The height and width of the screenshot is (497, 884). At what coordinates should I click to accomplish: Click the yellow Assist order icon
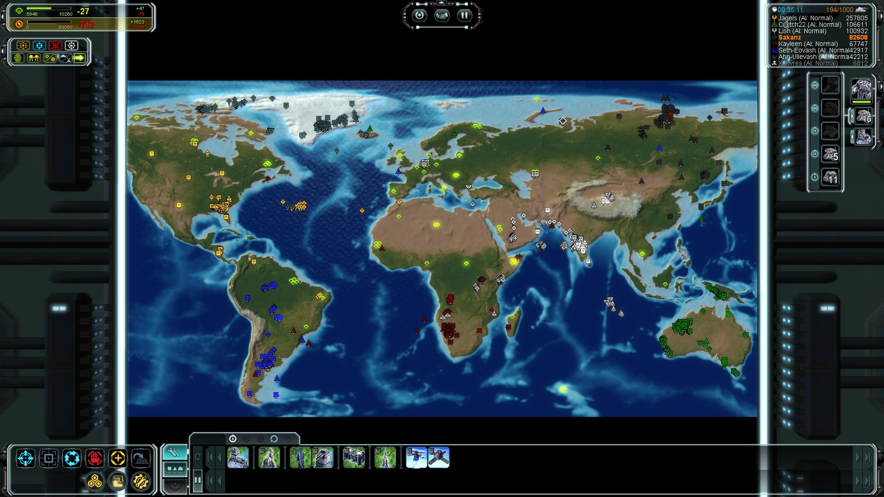click(x=118, y=458)
